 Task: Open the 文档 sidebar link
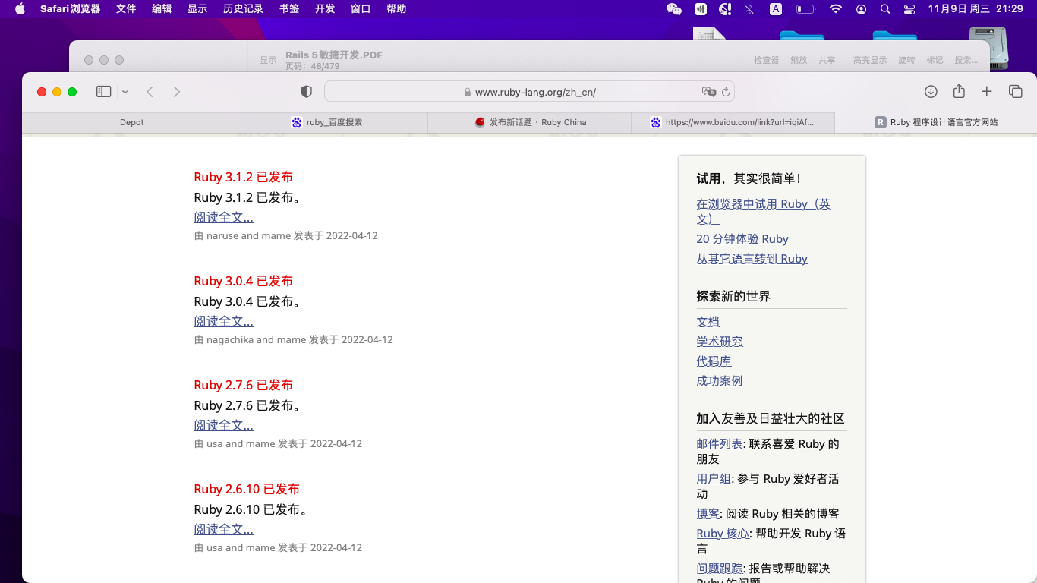click(x=708, y=321)
